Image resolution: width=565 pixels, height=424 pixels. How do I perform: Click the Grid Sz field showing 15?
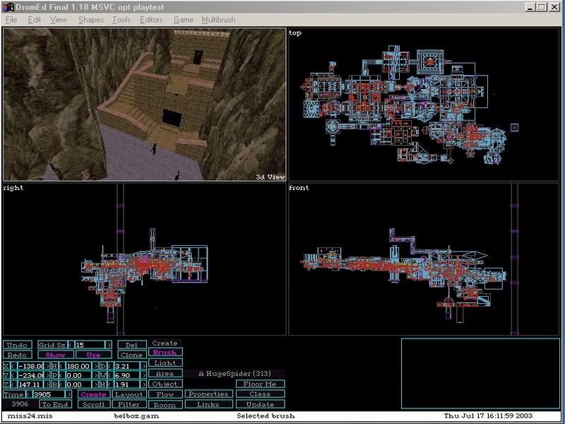pos(90,345)
